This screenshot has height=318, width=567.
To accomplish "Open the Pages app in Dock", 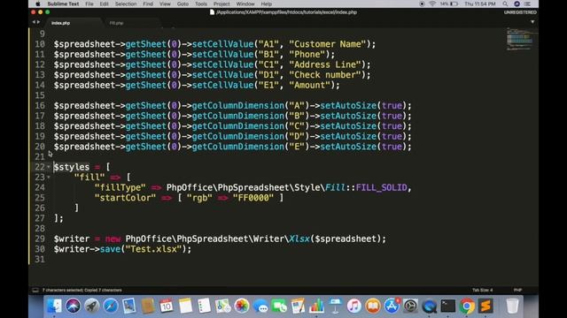I will [298, 307].
